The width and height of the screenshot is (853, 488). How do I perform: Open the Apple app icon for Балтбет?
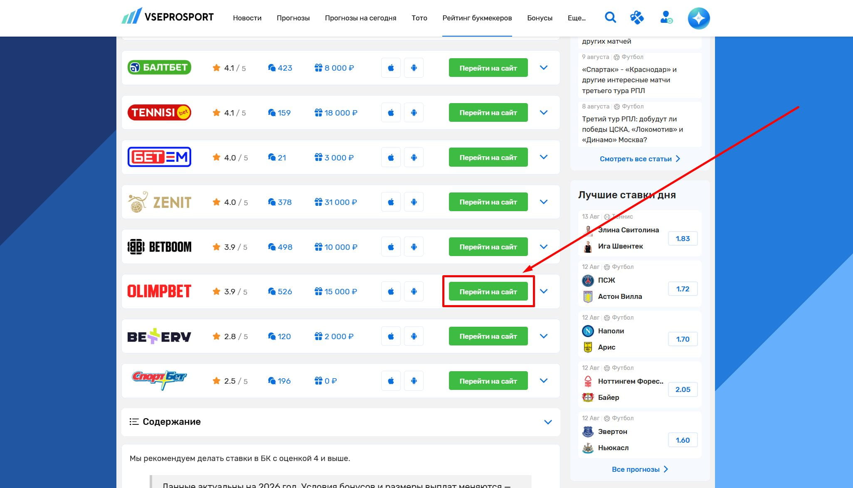click(x=391, y=68)
